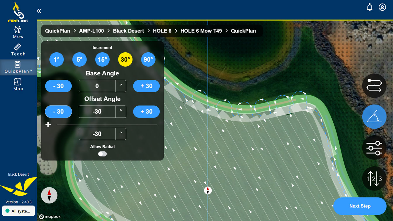This screenshot has width=393, height=221.
Task: Navigate to HOLE 6 in the breadcrumb
Action: pos(162,31)
